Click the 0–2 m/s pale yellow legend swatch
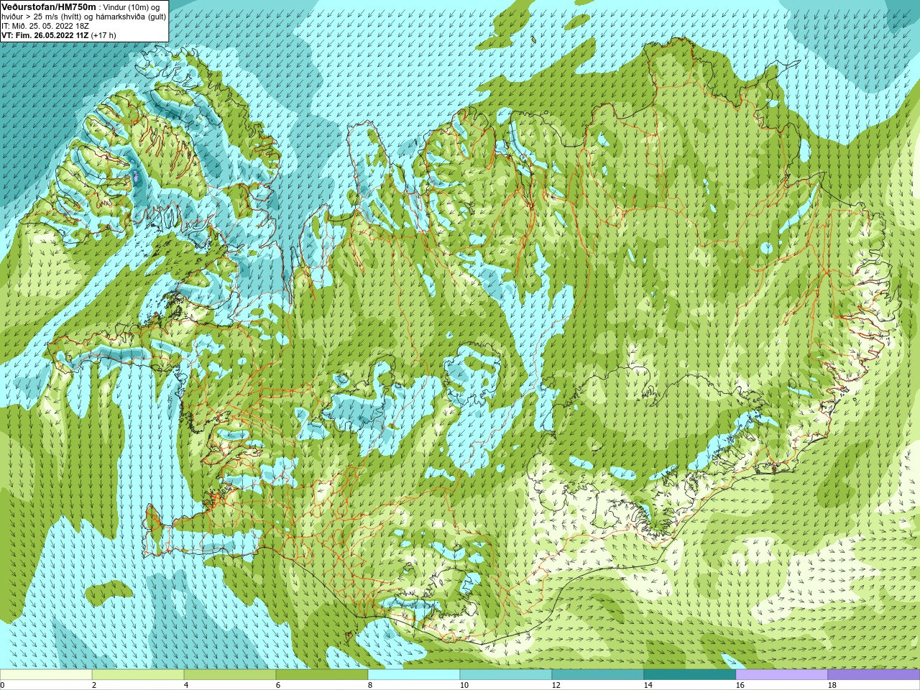The width and height of the screenshot is (920, 690). click(x=46, y=675)
